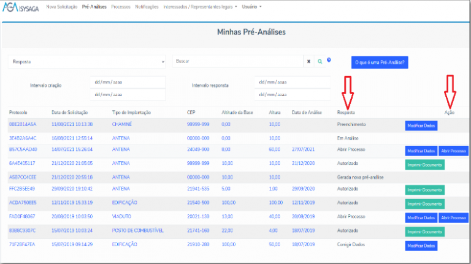Click the AGA SYSAGA logo
This screenshot has height=264, width=471.
[21, 7]
